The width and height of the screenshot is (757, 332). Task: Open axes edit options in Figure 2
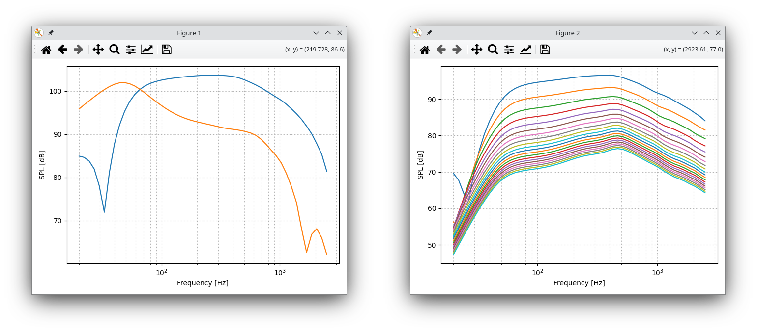525,50
